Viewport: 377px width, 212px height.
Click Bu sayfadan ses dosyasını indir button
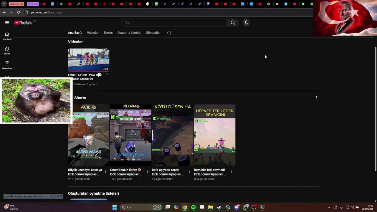[x=30, y=196]
